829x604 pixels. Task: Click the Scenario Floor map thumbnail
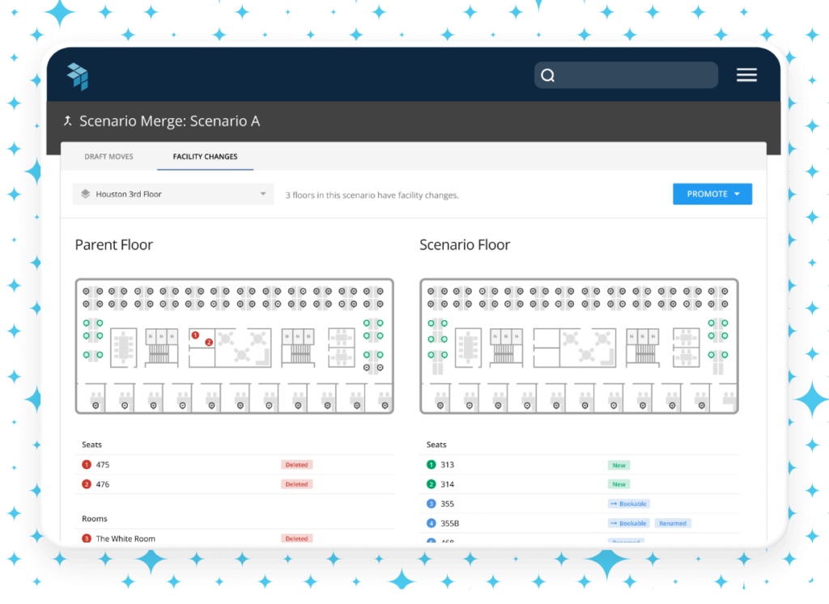579,346
